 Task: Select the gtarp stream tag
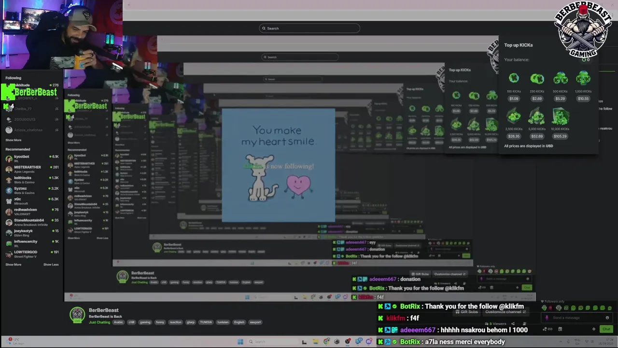(x=191, y=322)
